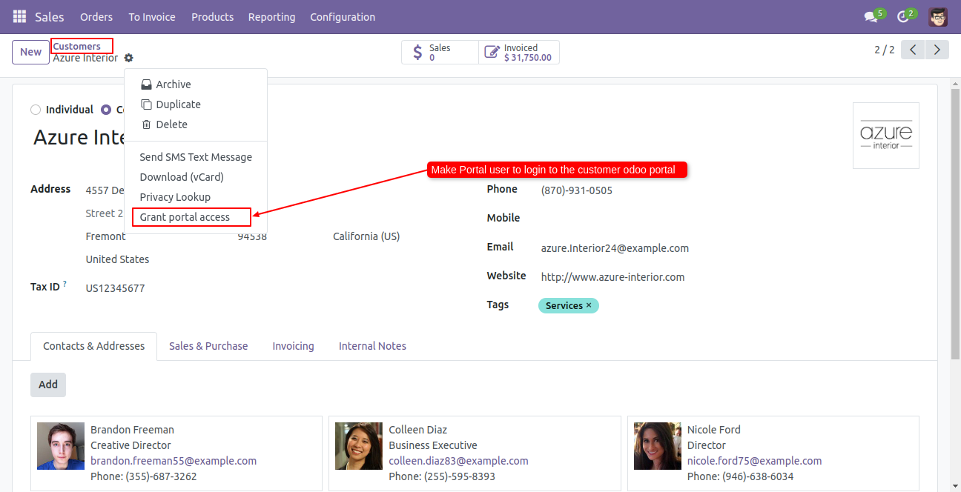The width and height of the screenshot is (961, 492).
Task: Click the Sales app title
Action: coord(50,16)
